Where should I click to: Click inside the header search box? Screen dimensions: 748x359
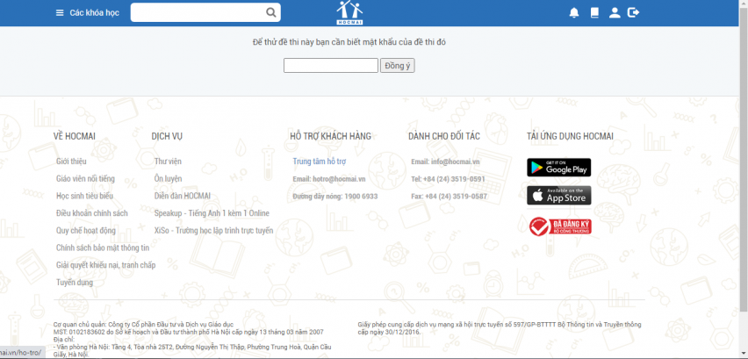point(198,12)
